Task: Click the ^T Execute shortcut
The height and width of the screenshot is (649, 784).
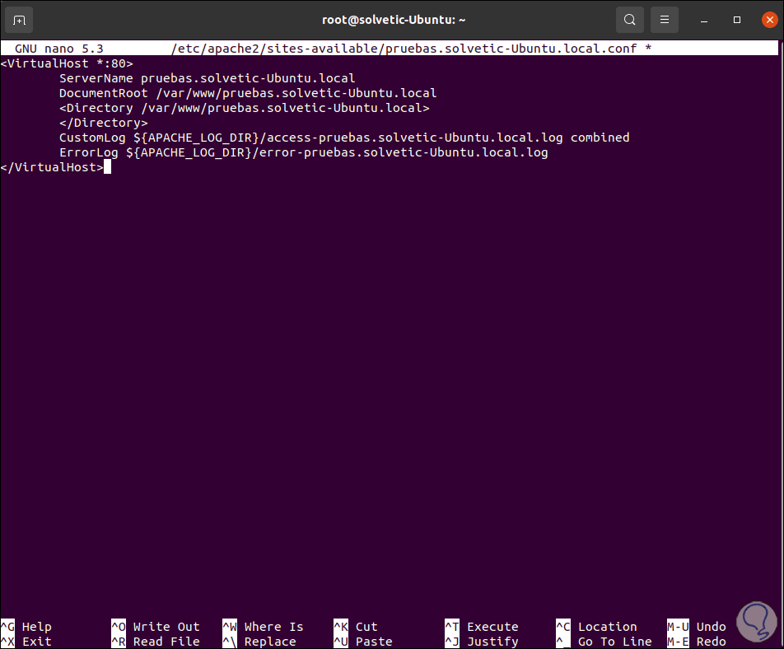Action: [x=482, y=627]
